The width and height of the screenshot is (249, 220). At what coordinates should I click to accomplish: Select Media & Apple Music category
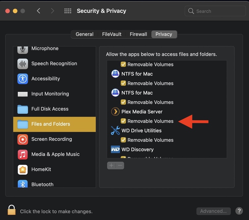point(54,154)
